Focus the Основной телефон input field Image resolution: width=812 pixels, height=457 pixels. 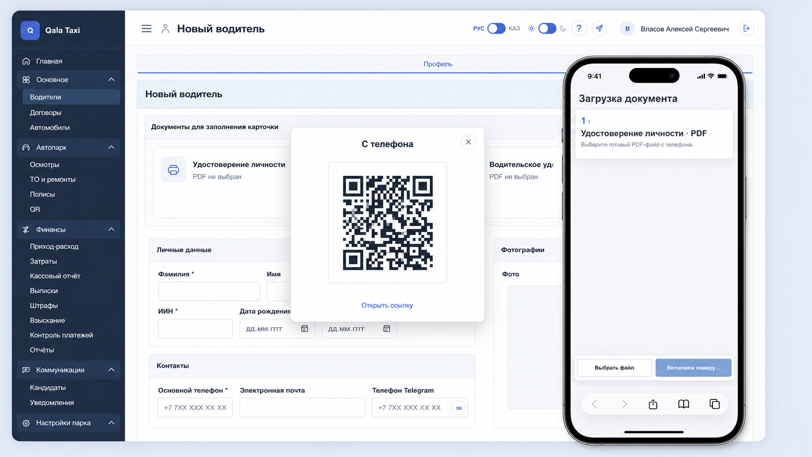click(x=195, y=408)
